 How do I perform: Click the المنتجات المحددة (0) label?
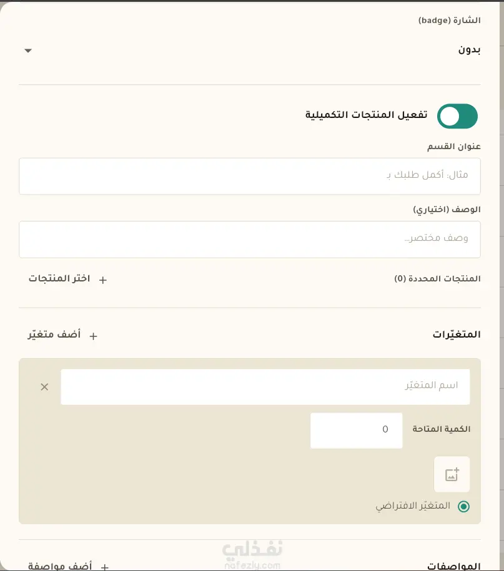(x=437, y=278)
